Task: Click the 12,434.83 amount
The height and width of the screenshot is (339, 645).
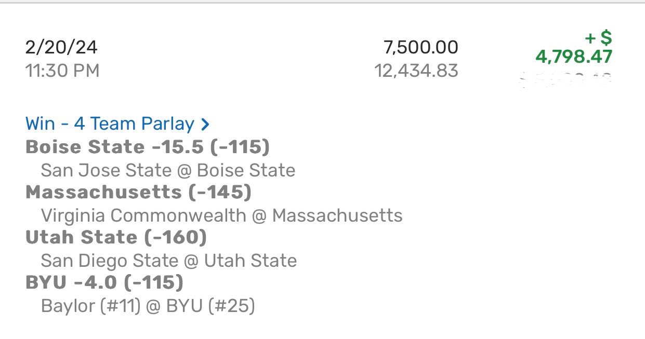Action: tap(416, 71)
